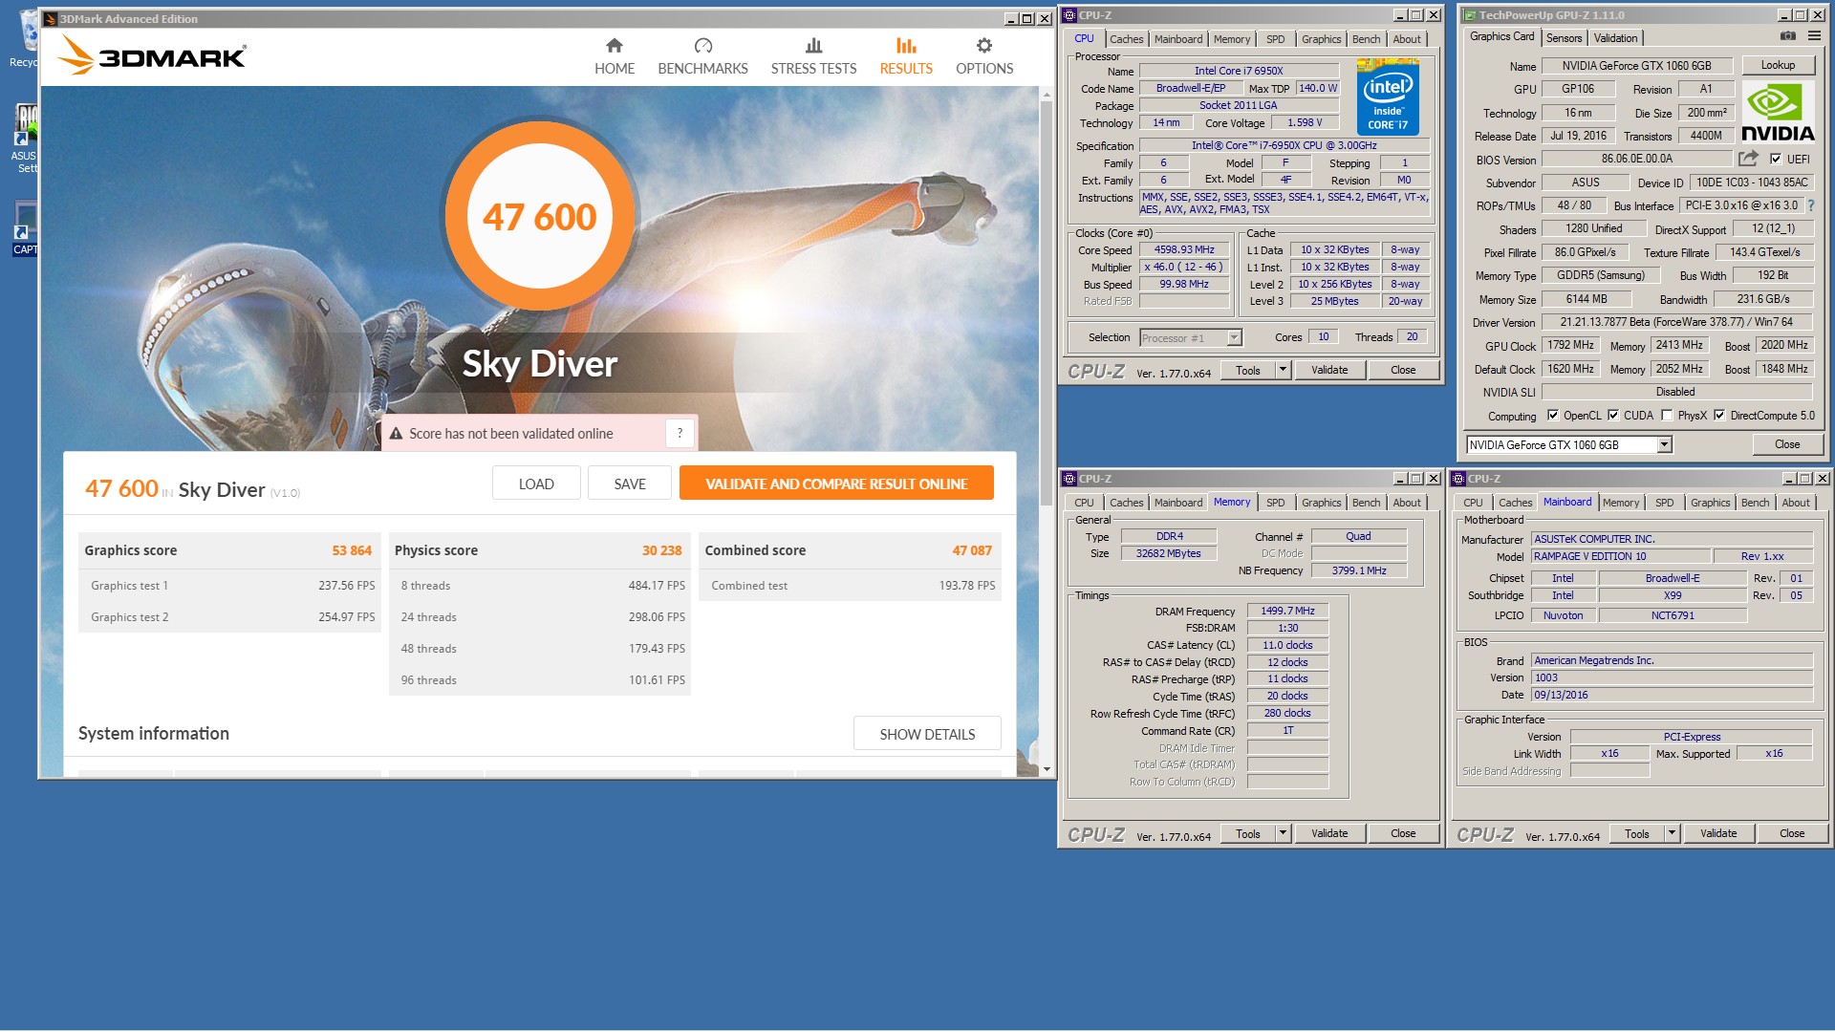Take a GPU-Z screenshot with camera icon
Image resolution: width=1835 pixels, height=1032 pixels.
[x=1787, y=36]
